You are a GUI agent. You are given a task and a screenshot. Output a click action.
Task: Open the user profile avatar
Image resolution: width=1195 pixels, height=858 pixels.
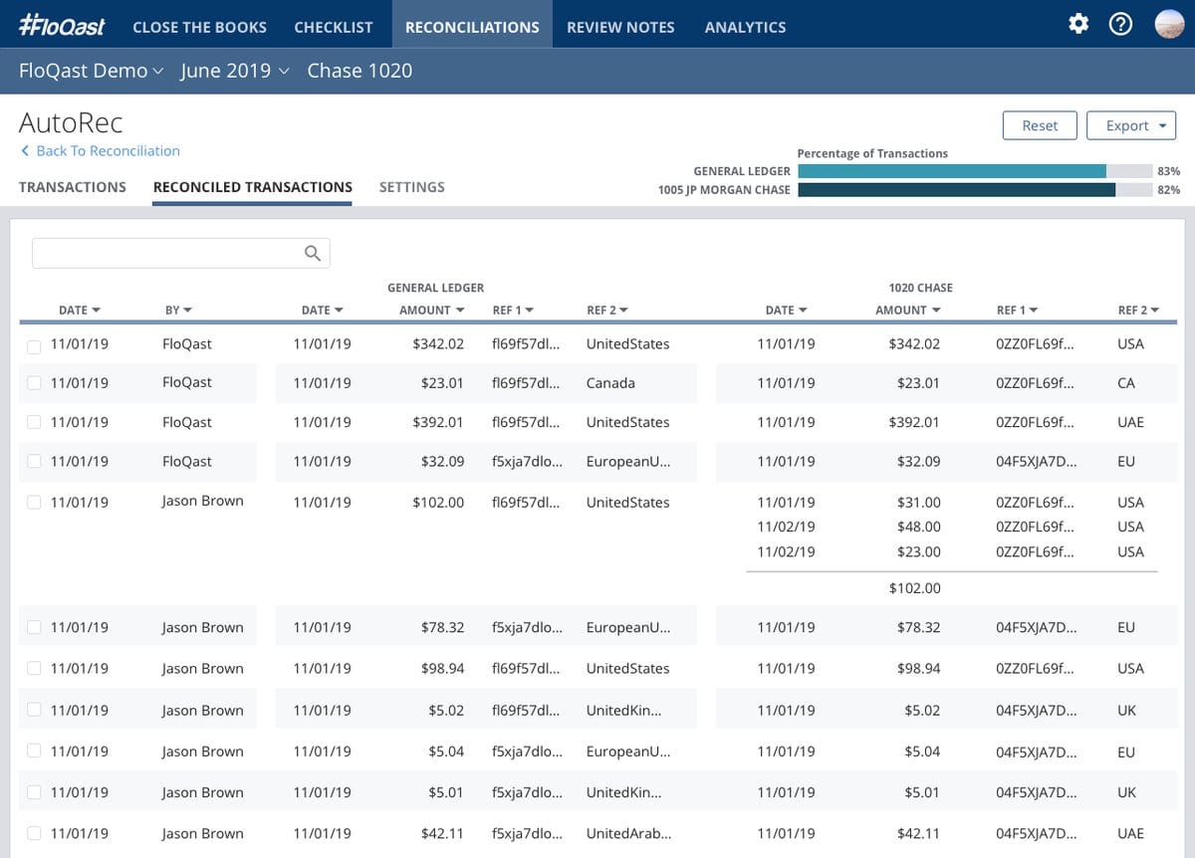pyautogui.click(x=1169, y=24)
